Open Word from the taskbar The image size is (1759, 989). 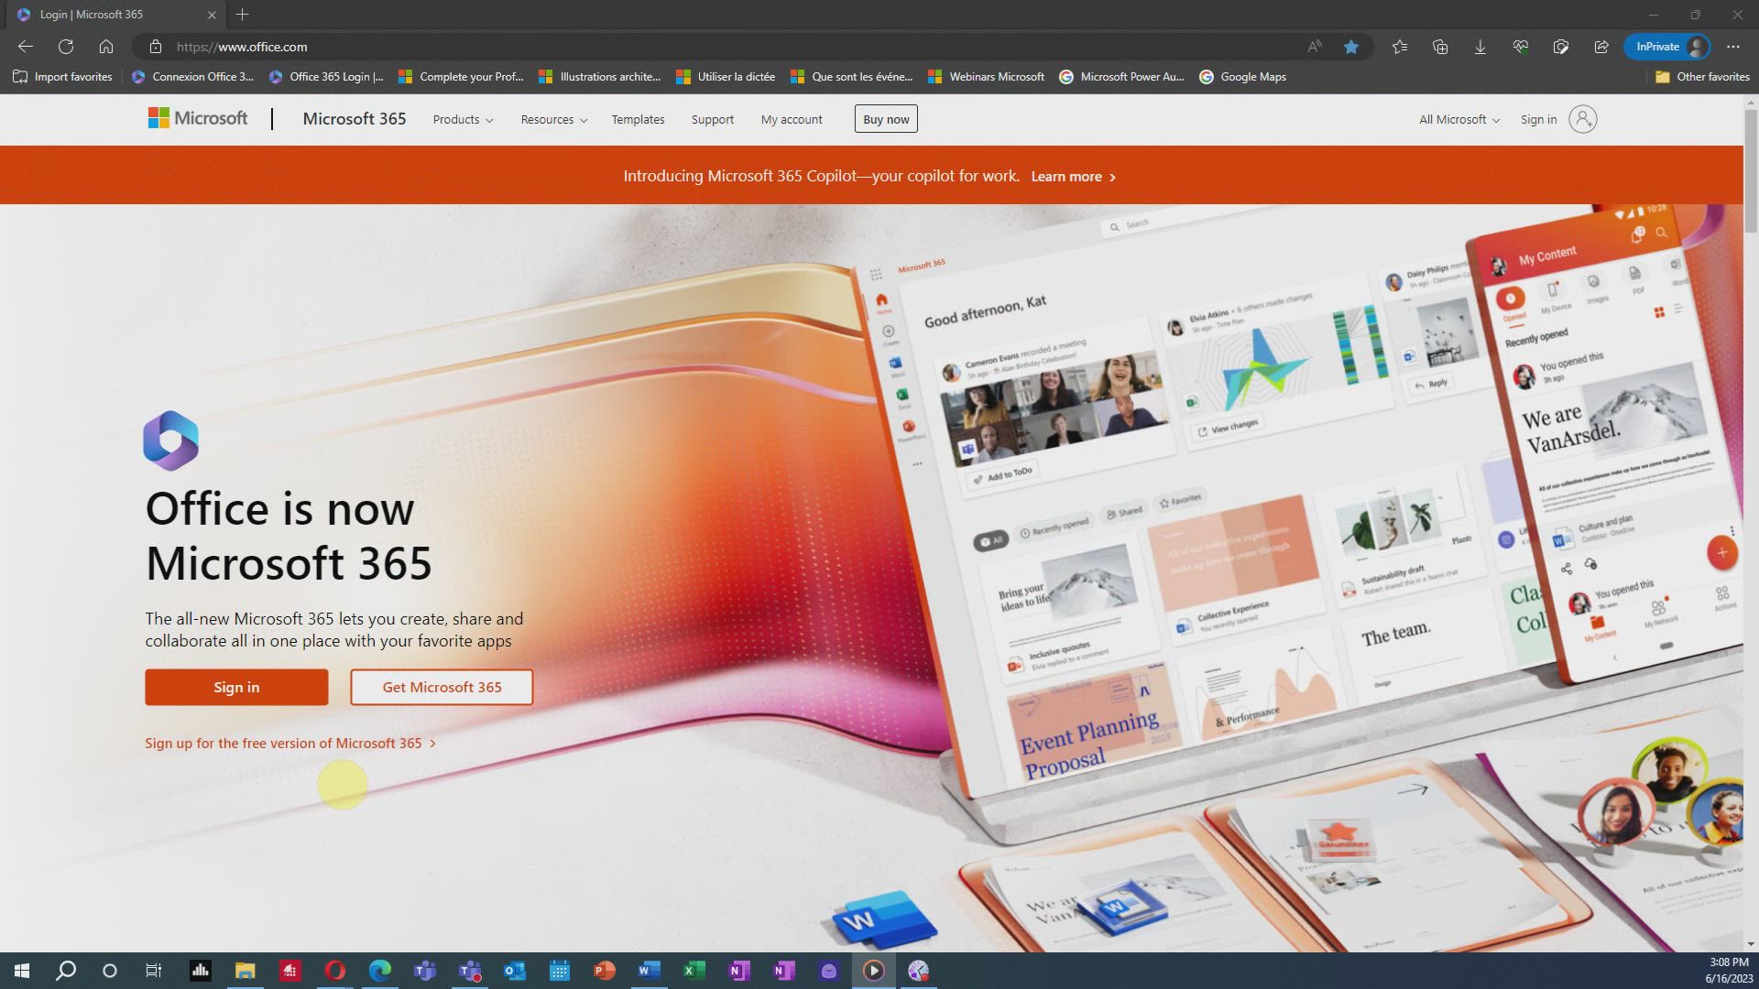pos(649,971)
